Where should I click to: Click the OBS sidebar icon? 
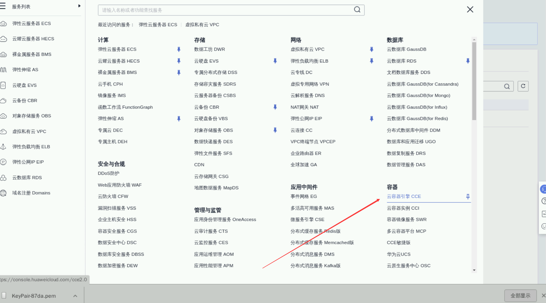3,116
